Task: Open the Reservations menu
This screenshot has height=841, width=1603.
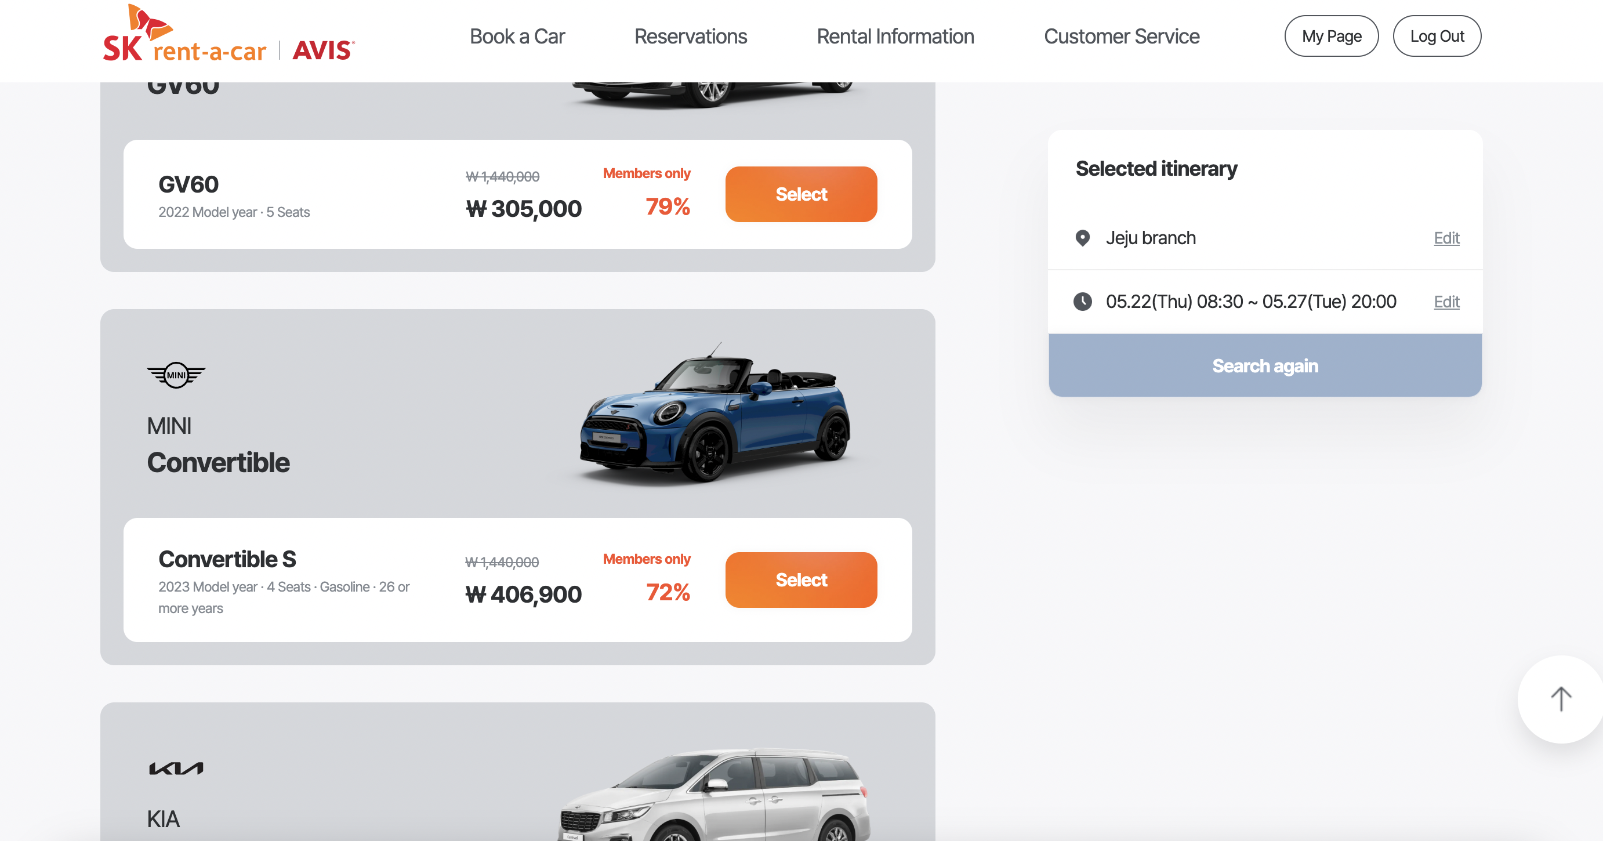Action: pos(691,36)
